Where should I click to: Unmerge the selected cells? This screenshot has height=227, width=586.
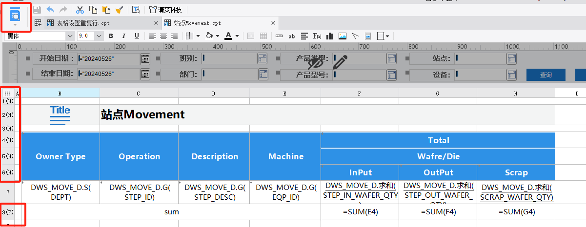[263, 36]
